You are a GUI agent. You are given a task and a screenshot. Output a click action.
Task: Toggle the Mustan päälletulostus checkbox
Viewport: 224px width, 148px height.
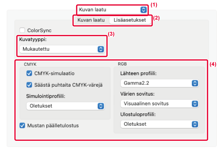[x=22, y=125]
